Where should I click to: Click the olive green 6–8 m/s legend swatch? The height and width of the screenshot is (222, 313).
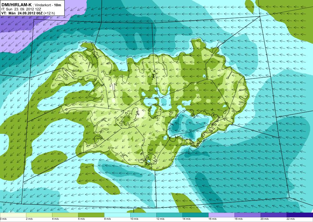coord(91,215)
